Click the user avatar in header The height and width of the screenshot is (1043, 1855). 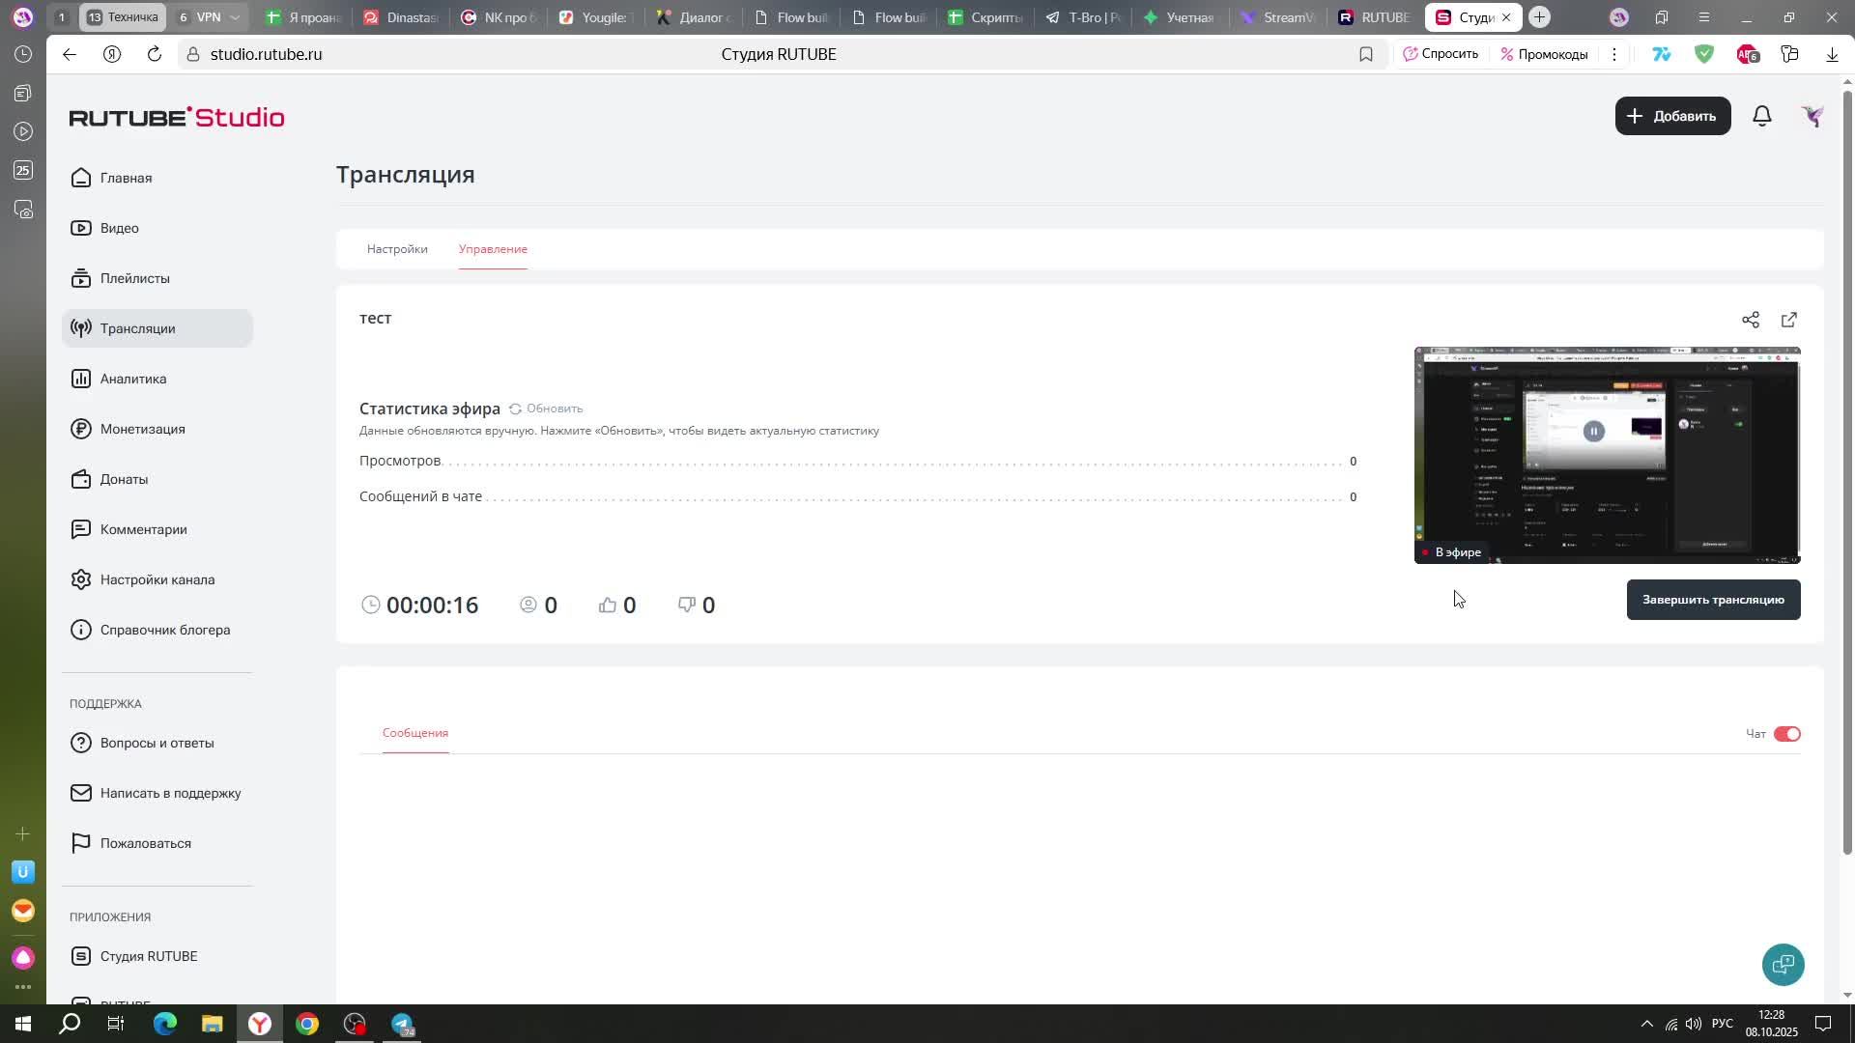click(1812, 116)
